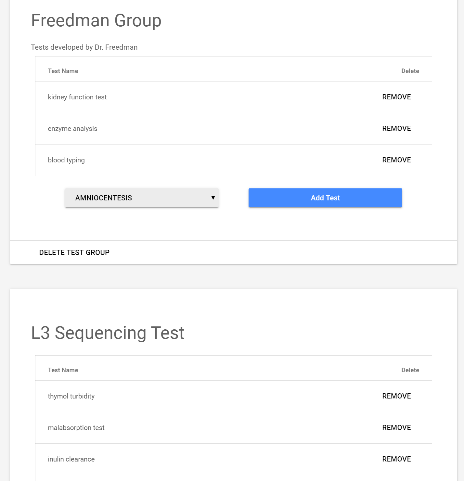Remove kidney function test from Freedman Group
This screenshot has width=464, height=481.
pyautogui.click(x=396, y=97)
